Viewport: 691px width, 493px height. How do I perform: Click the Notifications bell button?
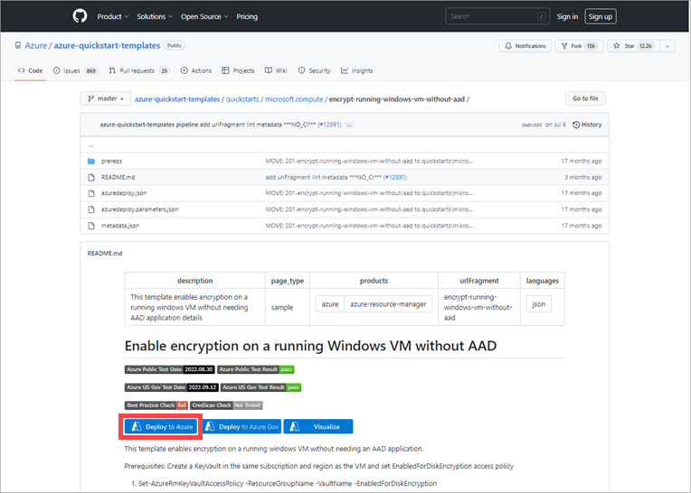click(525, 46)
